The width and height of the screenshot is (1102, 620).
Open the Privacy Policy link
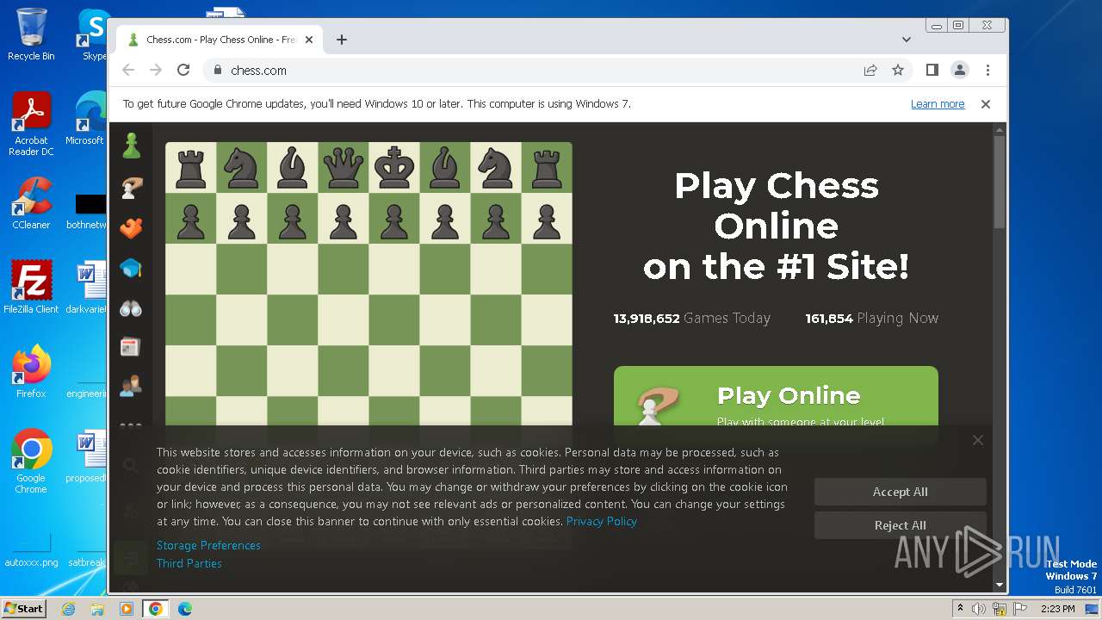(602, 521)
